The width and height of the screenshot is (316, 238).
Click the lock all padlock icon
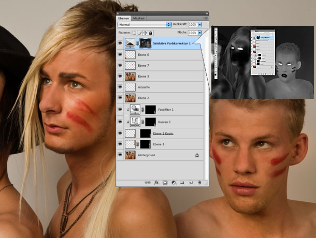(151, 33)
